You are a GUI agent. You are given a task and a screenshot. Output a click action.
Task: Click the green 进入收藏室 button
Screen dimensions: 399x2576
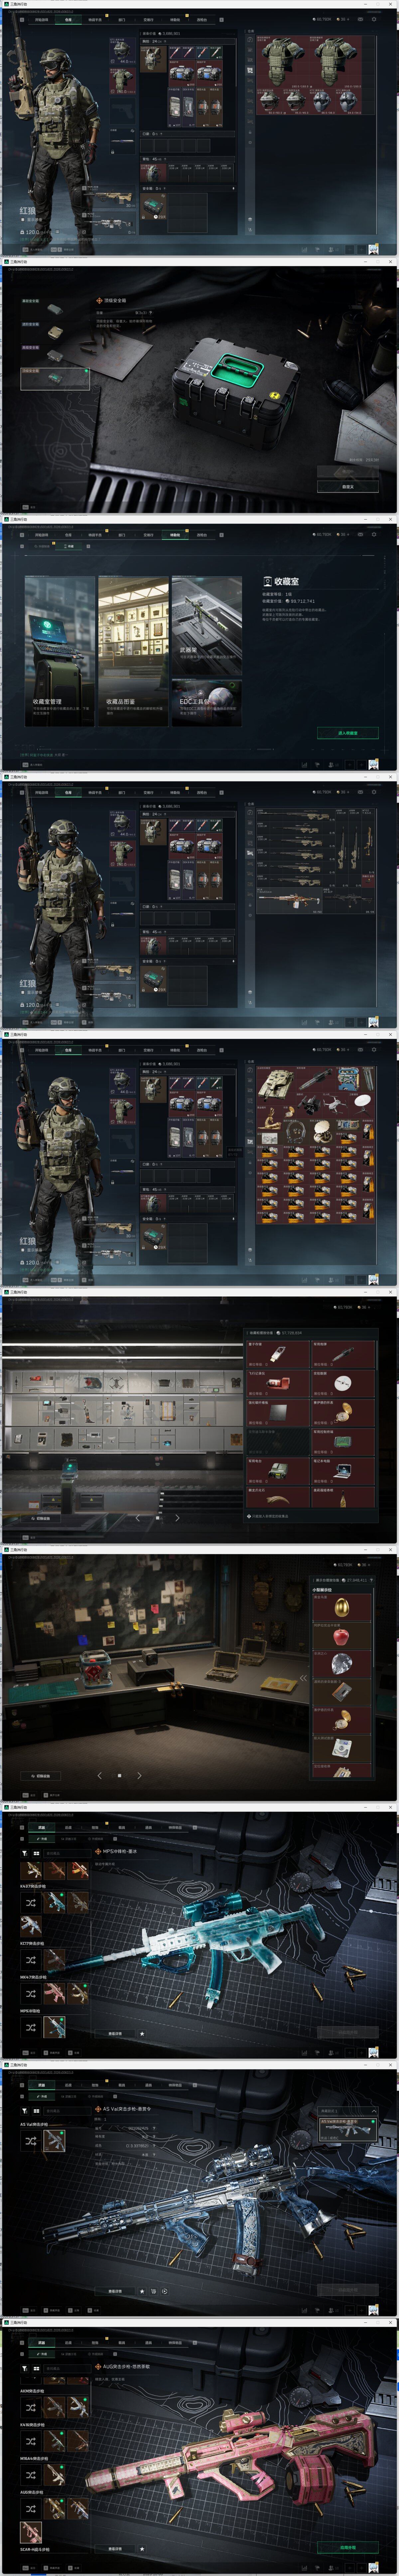click(348, 733)
